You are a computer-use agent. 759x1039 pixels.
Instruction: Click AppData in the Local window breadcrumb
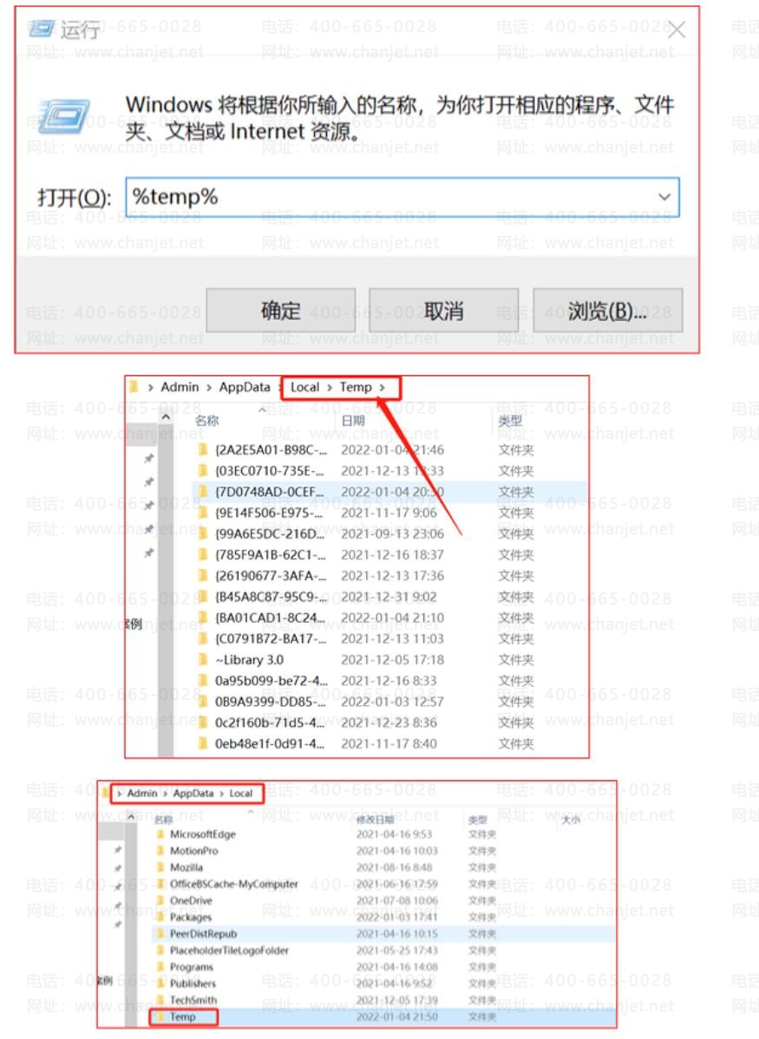[x=193, y=794]
